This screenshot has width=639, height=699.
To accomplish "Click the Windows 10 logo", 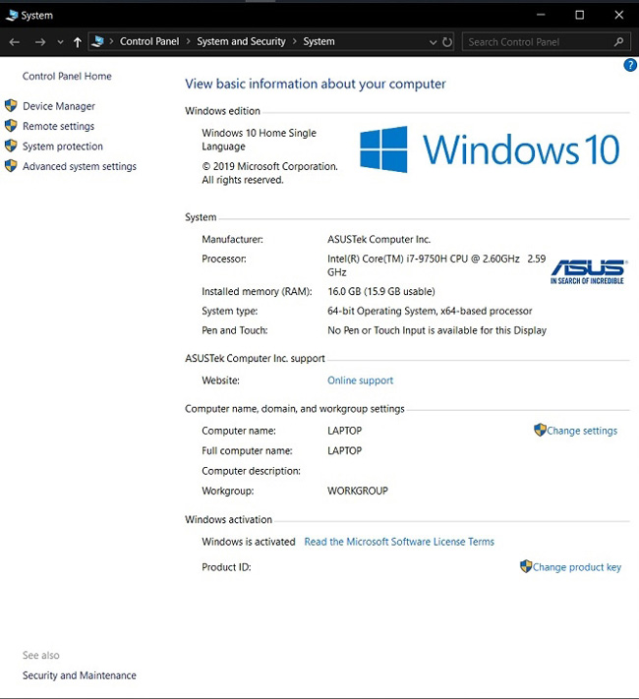I will (490, 149).
